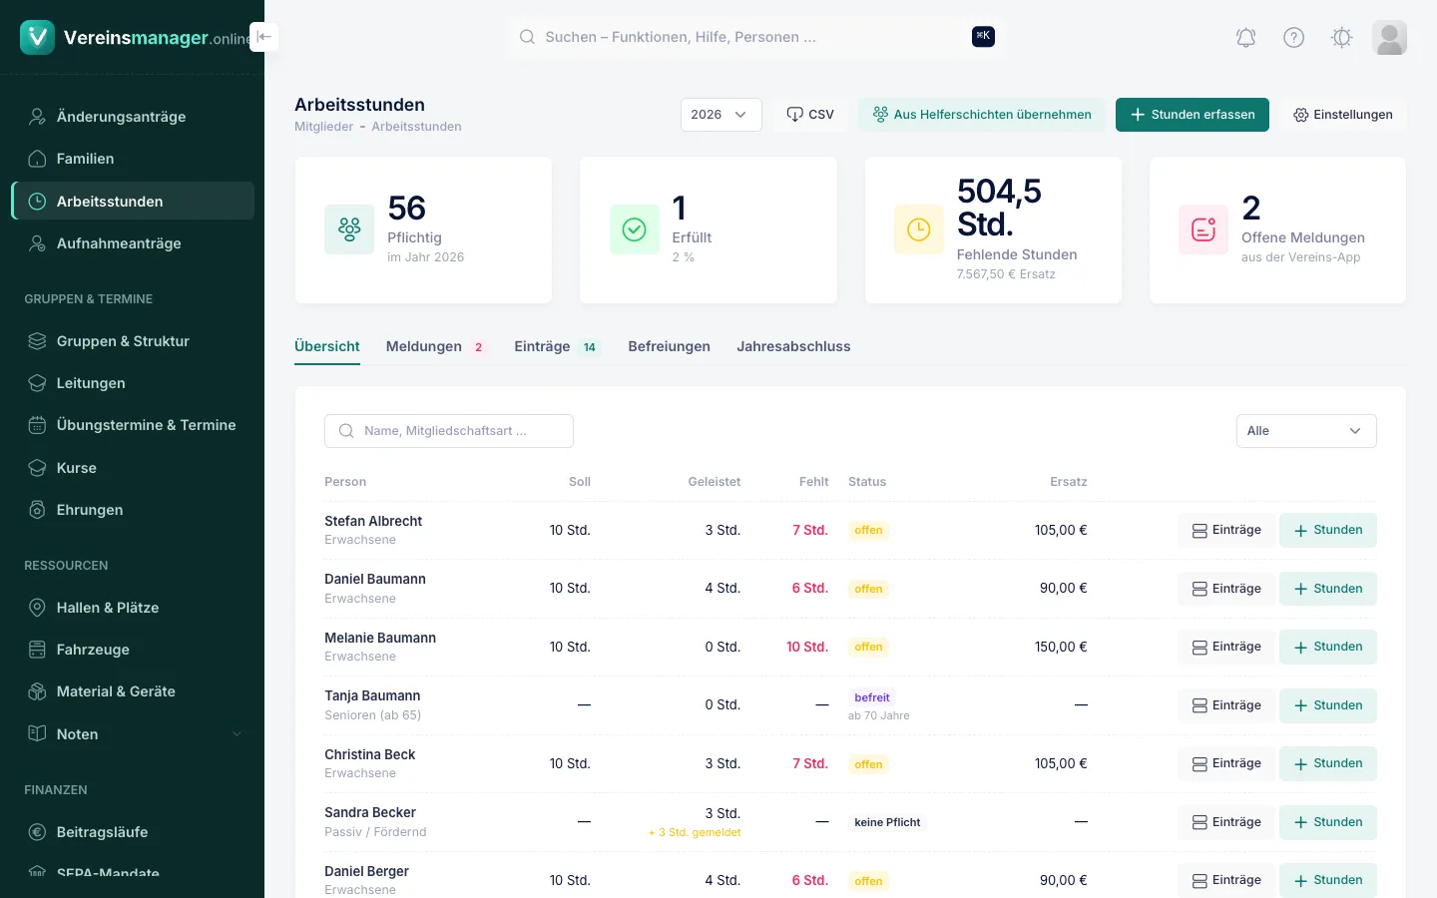The image size is (1437, 898).
Task: Export the list via the CSV button
Action: coord(809,115)
